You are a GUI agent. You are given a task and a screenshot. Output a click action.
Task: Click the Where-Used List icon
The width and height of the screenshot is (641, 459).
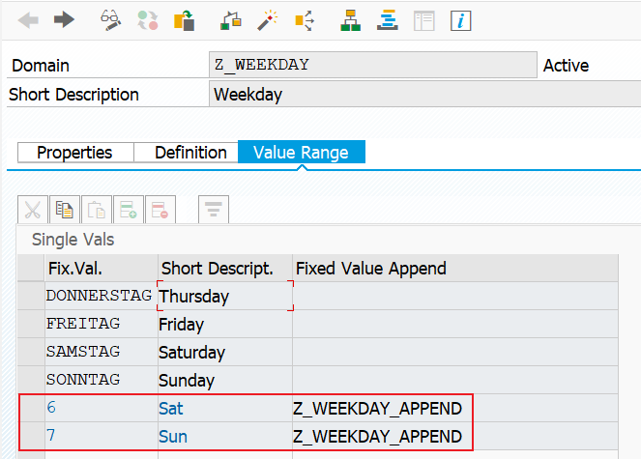pos(305,20)
